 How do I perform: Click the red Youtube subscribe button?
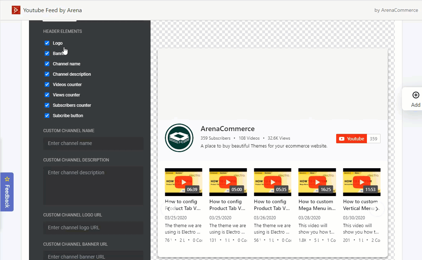352,139
